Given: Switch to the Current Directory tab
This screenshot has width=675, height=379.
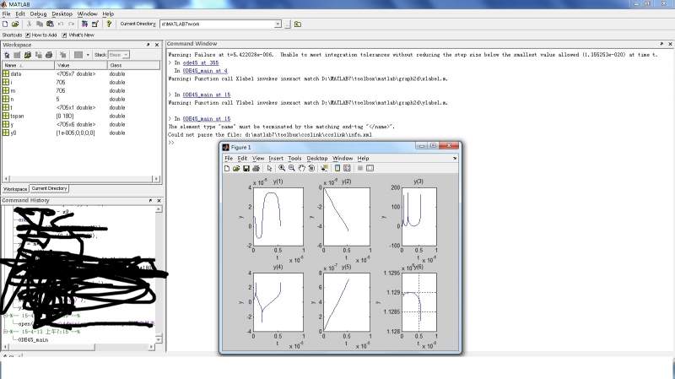Looking at the screenshot, I should (x=49, y=188).
